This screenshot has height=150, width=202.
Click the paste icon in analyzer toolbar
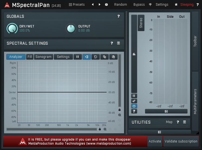[x=113, y=57]
